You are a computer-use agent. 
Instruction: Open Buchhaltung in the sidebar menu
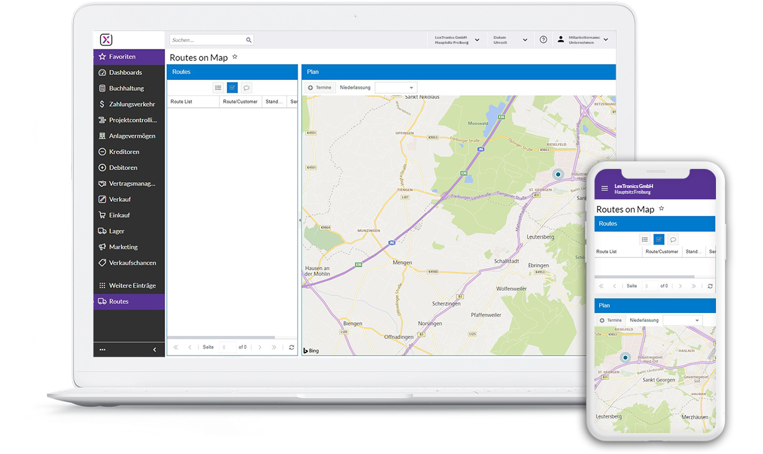(126, 88)
